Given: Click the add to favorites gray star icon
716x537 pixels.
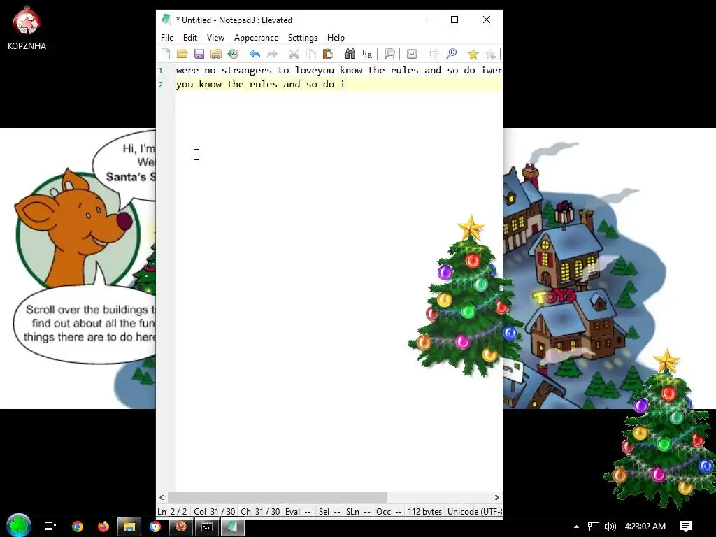Looking at the screenshot, I should (490, 54).
